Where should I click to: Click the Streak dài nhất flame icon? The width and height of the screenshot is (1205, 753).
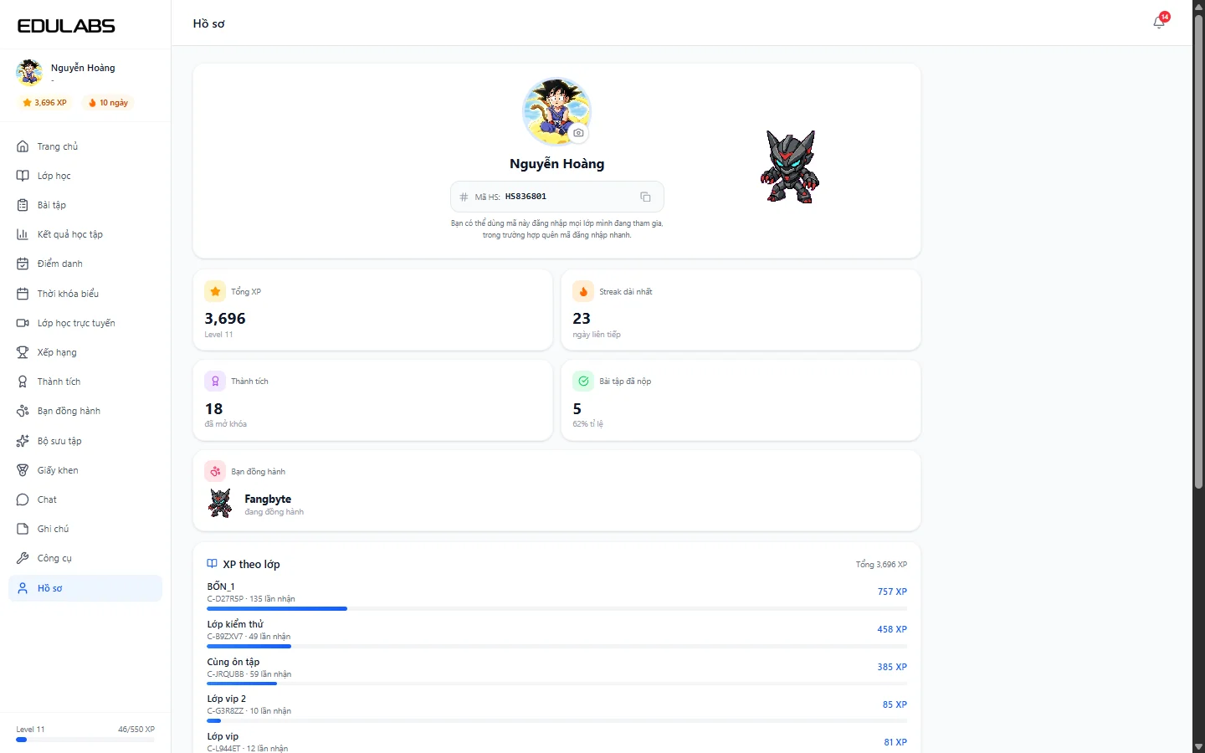[583, 291]
